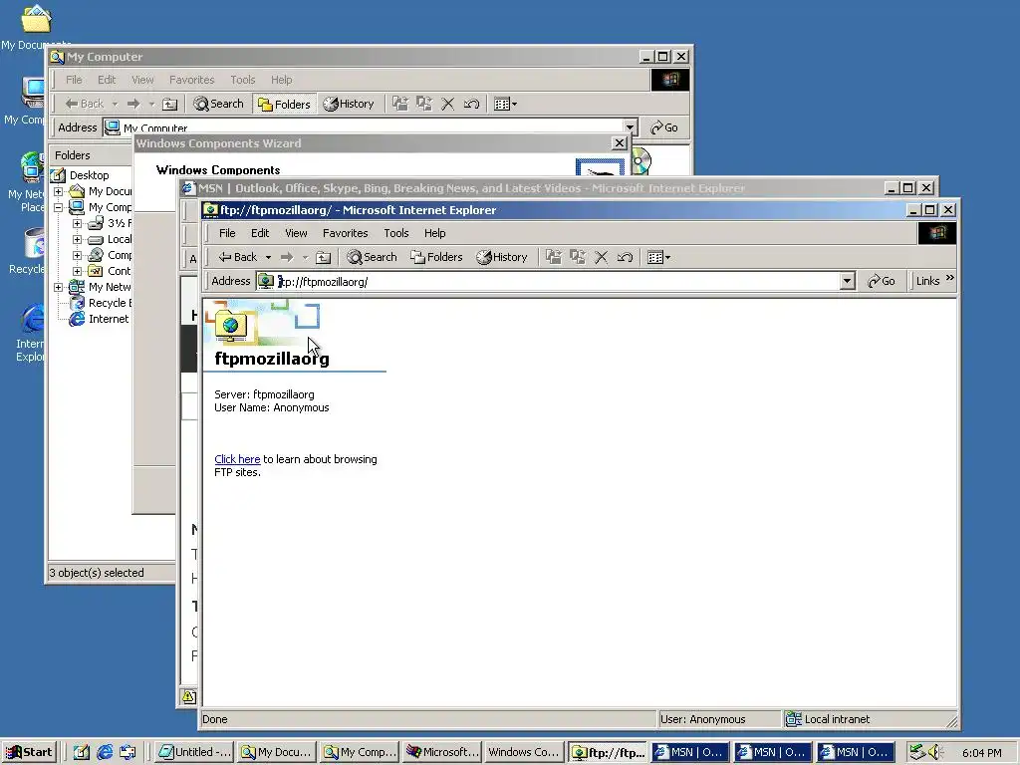
Task: Open Views dropdown in FTP window toolbar
Action: tap(659, 257)
